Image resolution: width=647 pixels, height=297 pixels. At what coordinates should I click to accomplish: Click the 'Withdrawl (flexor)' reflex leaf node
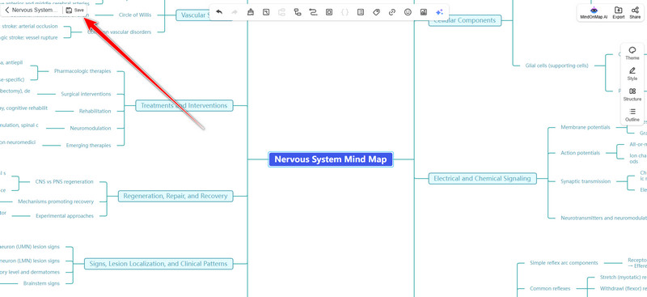[x=623, y=288]
